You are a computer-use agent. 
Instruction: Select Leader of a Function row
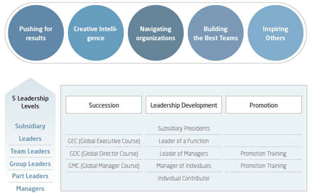pos(184,141)
